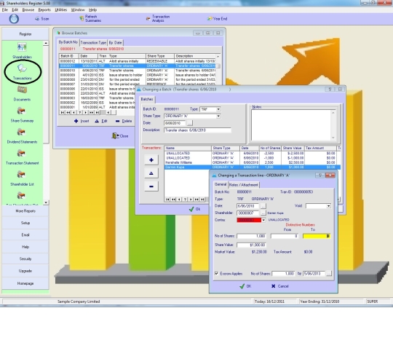Viewport: 393px width, 359px height.
Task: Click sidebar scroll-up arrow
Action: (46, 43)
